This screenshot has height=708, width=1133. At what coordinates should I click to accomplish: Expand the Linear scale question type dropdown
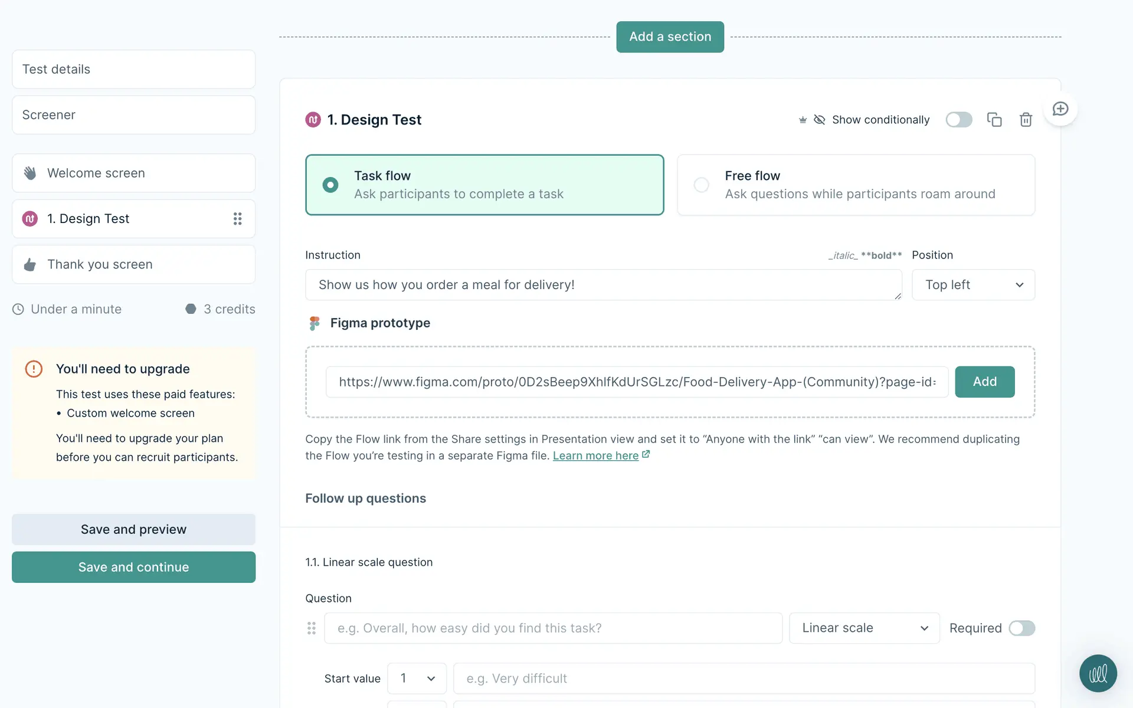[x=864, y=628]
